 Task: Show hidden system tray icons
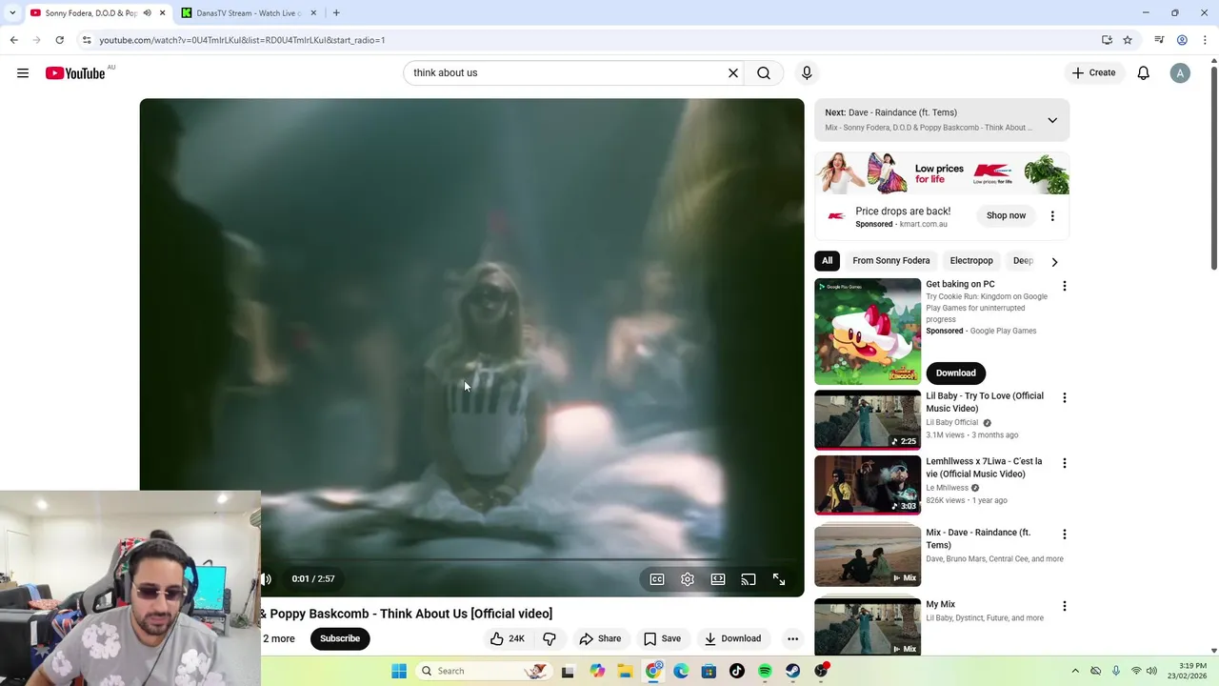pos(1075,671)
